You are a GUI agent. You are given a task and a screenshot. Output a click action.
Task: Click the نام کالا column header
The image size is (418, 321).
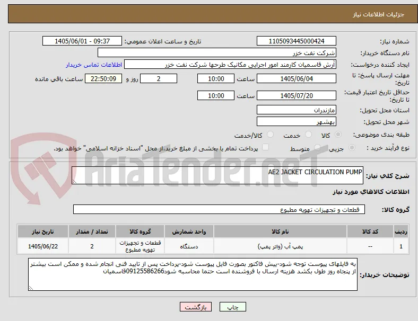click(280, 231)
